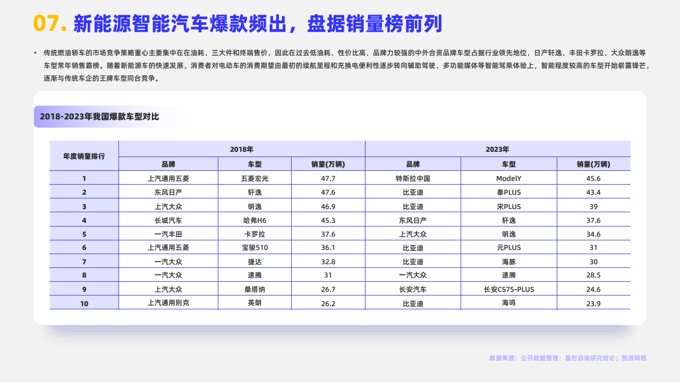This screenshot has width=680, height=382.
Task: Click the rank 10 cell
Action: 84,303
